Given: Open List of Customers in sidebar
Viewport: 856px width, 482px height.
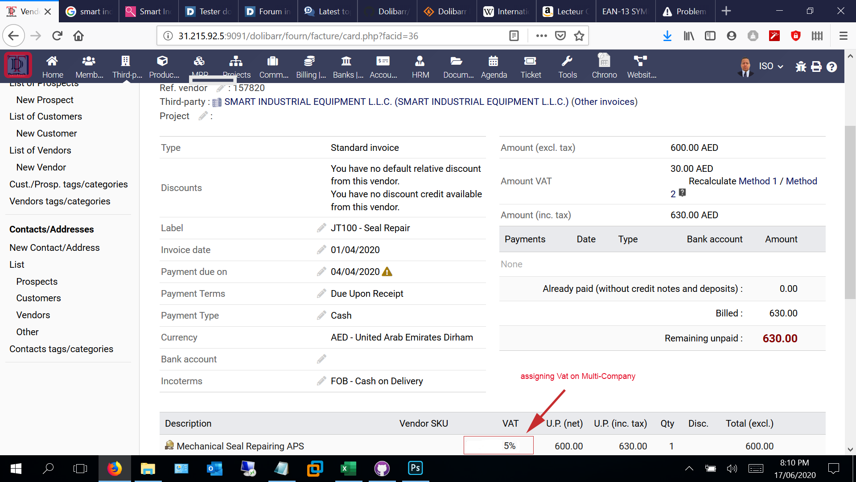Looking at the screenshot, I should tap(45, 116).
